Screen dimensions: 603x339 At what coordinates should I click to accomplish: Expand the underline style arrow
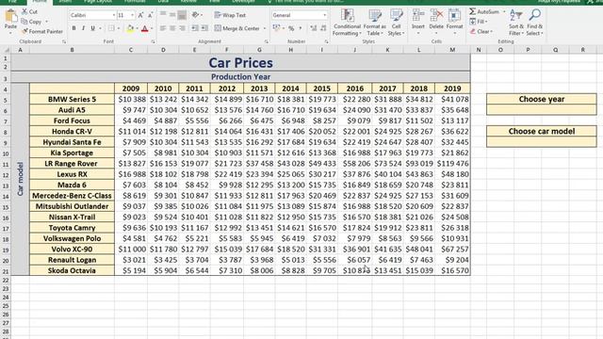tap(101, 28)
